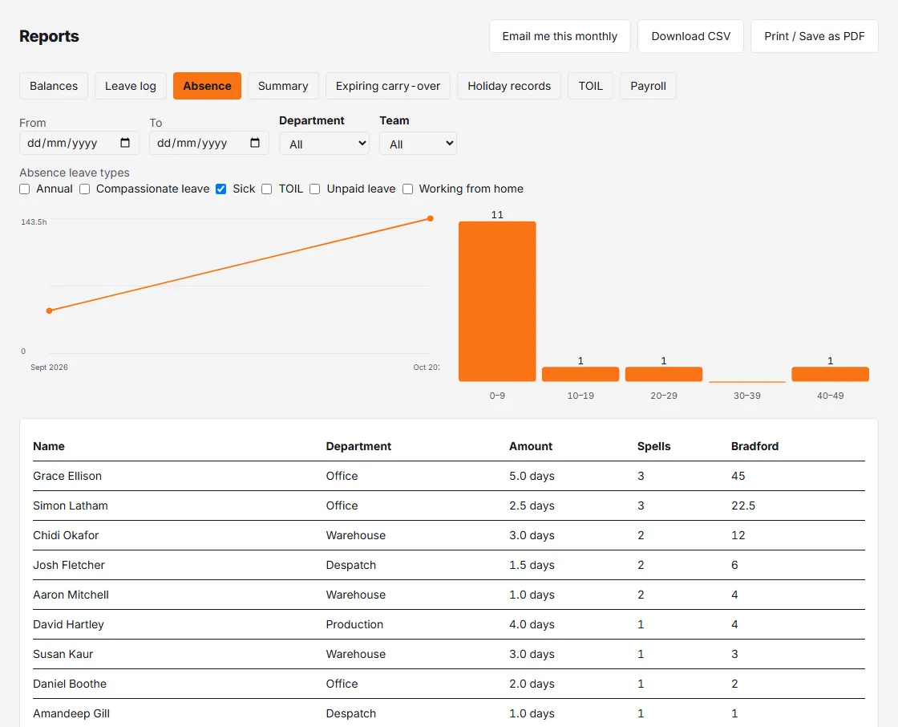Click Print / Save as PDF

815,36
